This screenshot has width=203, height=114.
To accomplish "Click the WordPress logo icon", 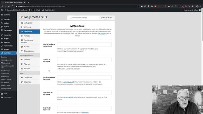I will coord(2,10).
